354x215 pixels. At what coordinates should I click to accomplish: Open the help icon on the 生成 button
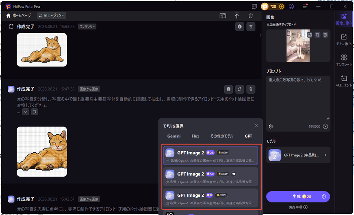click(324, 197)
